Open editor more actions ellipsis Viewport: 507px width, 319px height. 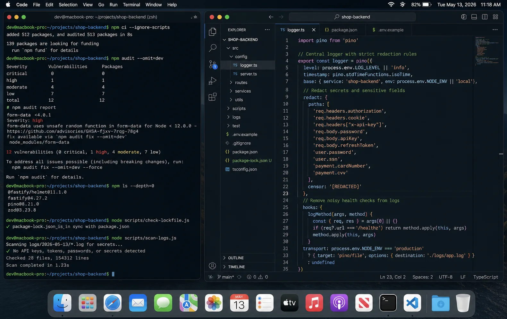click(x=495, y=29)
